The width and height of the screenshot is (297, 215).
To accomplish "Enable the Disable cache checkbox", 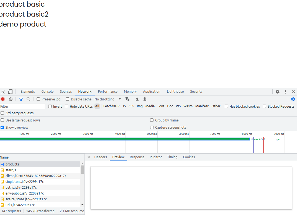I will 68,99.
